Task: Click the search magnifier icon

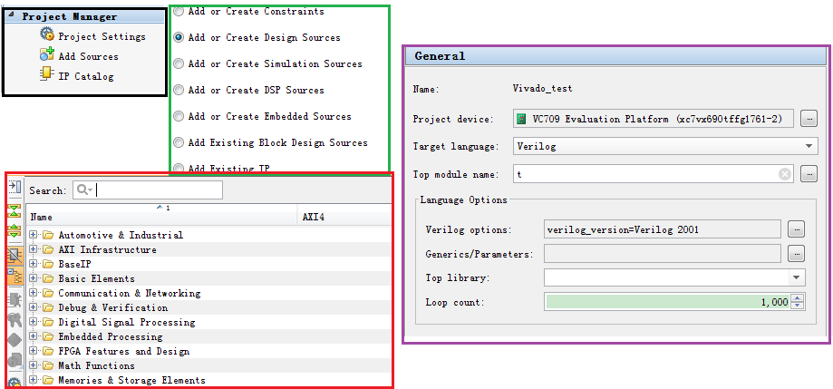Action: [83, 190]
